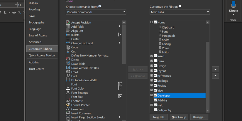This screenshot has width=242, height=121.
Task: Click info icon beside Customize the Ribbon
Action: tap(180, 6)
